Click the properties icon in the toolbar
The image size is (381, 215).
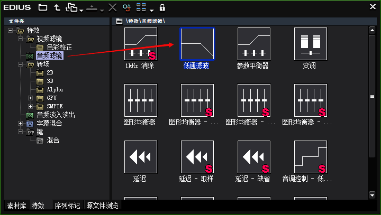pos(126,8)
